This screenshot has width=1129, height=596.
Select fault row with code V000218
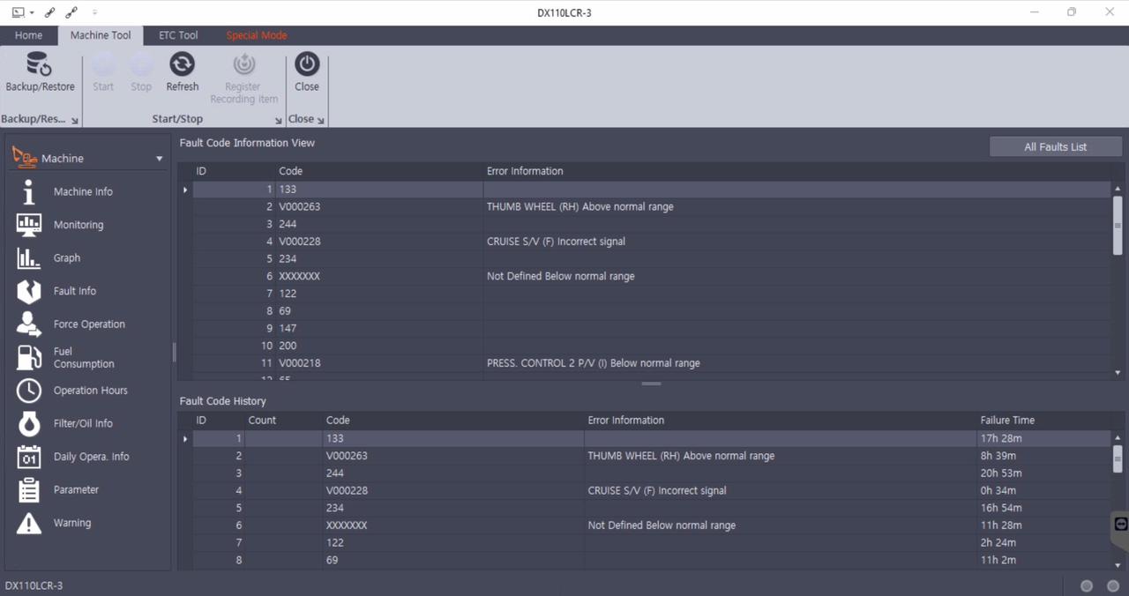pos(300,363)
